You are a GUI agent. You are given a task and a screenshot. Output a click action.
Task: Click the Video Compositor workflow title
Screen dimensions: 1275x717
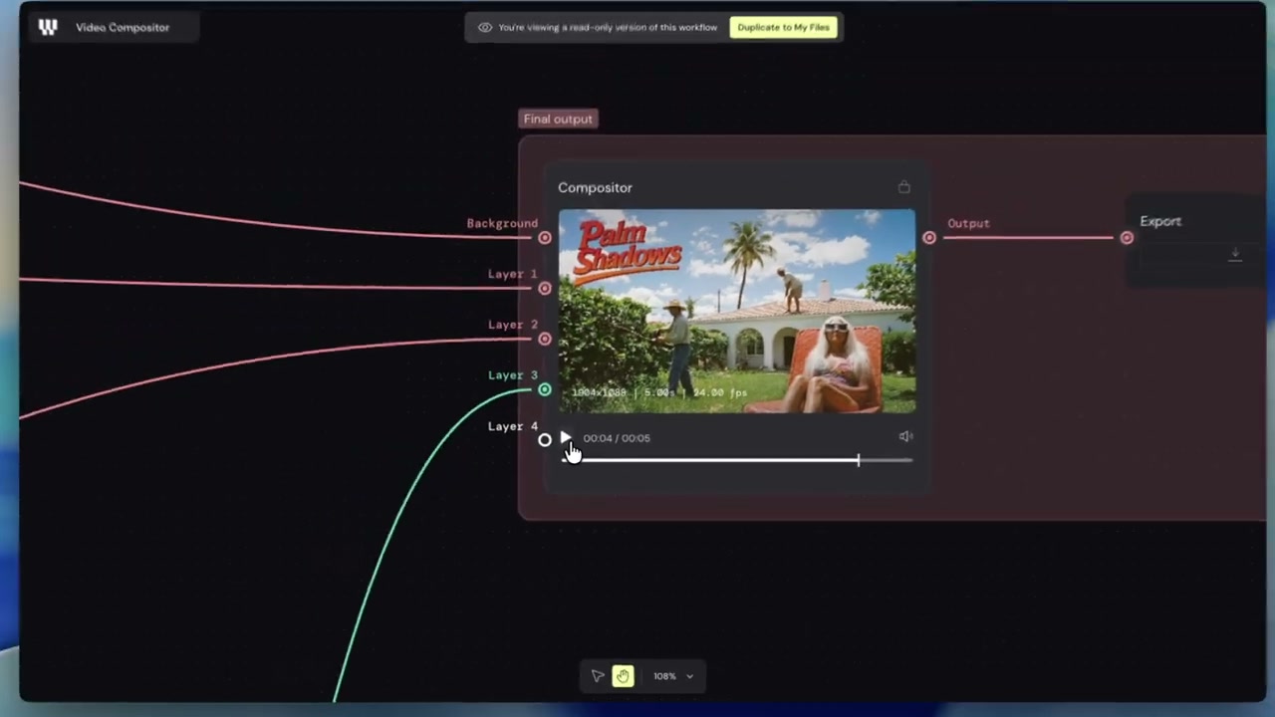pos(123,27)
